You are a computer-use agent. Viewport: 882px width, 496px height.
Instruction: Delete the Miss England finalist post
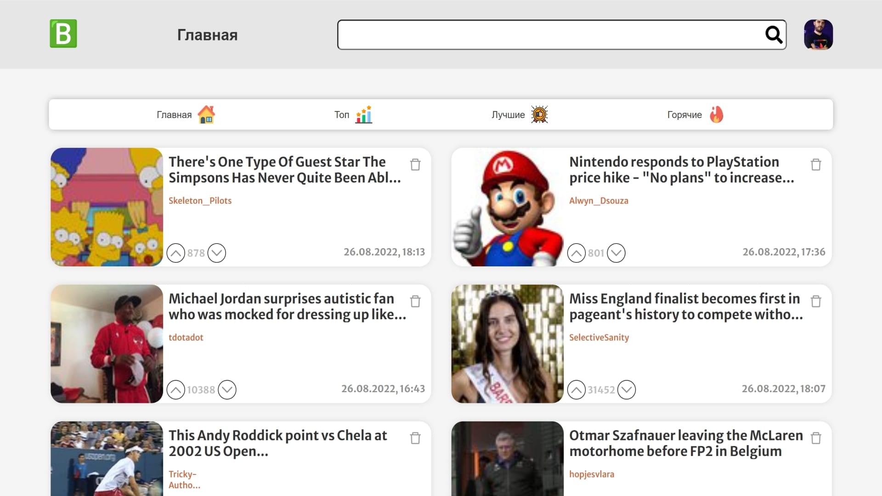pyautogui.click(x=816, y=301)
